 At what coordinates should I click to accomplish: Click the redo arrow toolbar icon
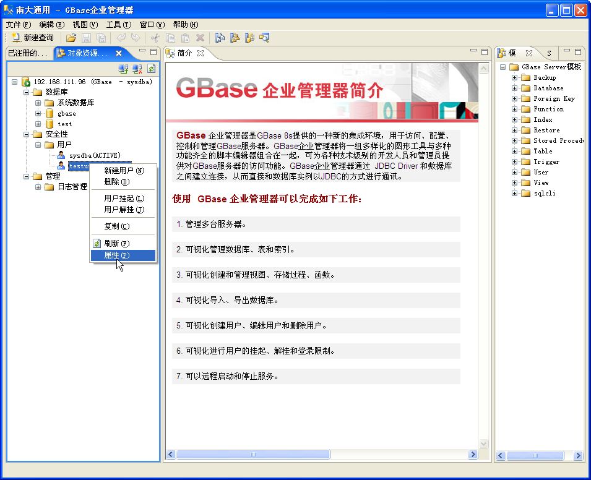[x=136, y=38]
